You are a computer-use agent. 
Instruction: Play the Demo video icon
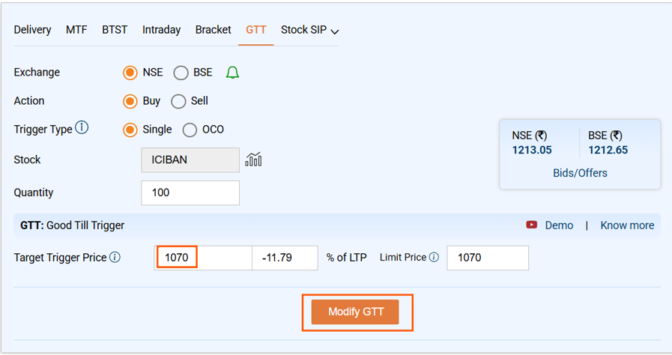pyautogui.click(x=532, y=225)
